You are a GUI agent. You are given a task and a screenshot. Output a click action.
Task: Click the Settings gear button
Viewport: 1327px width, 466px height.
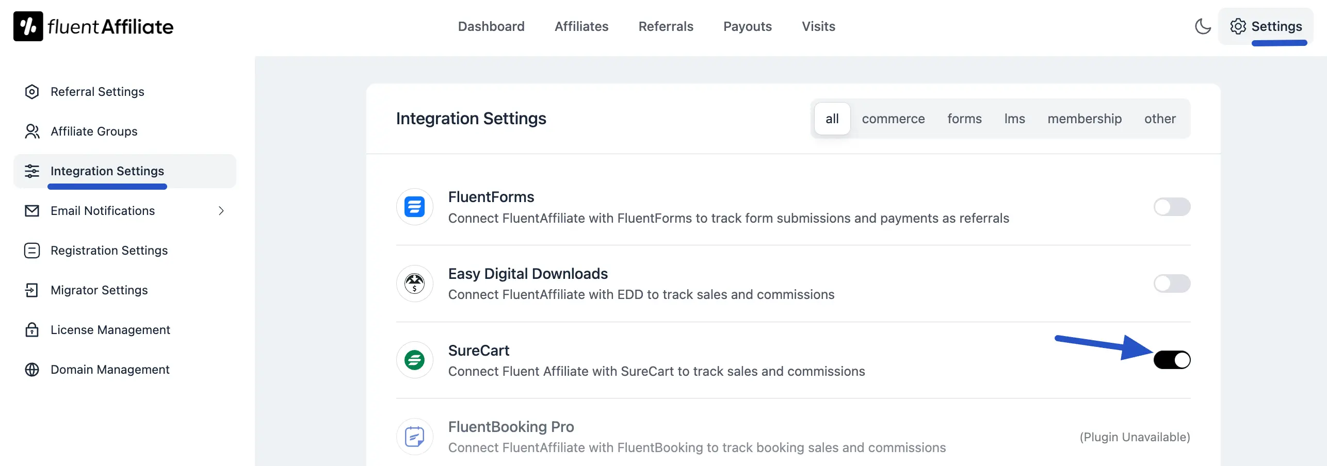[1267, 26]
